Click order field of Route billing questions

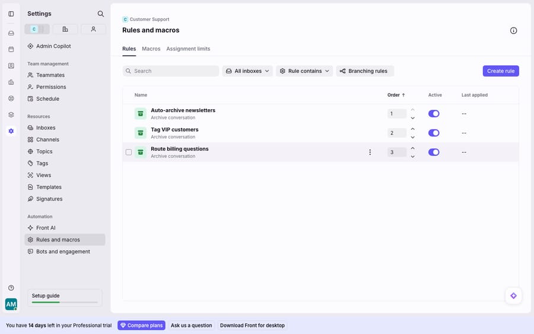coord(397,152)
